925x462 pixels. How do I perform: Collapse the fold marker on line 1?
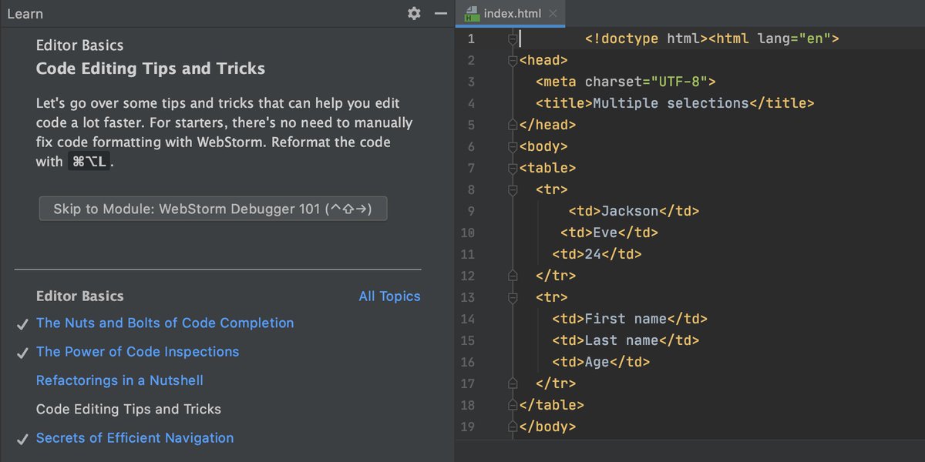512,38
